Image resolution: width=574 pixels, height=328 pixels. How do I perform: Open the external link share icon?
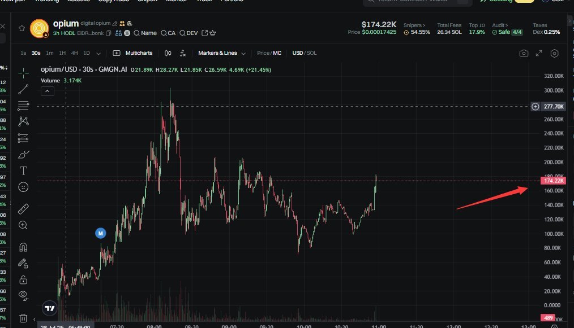(x=204, y=33)
